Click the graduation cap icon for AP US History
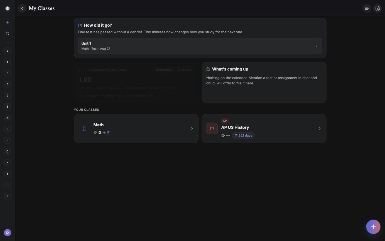385x241 pixels. [x=212, y=129]
